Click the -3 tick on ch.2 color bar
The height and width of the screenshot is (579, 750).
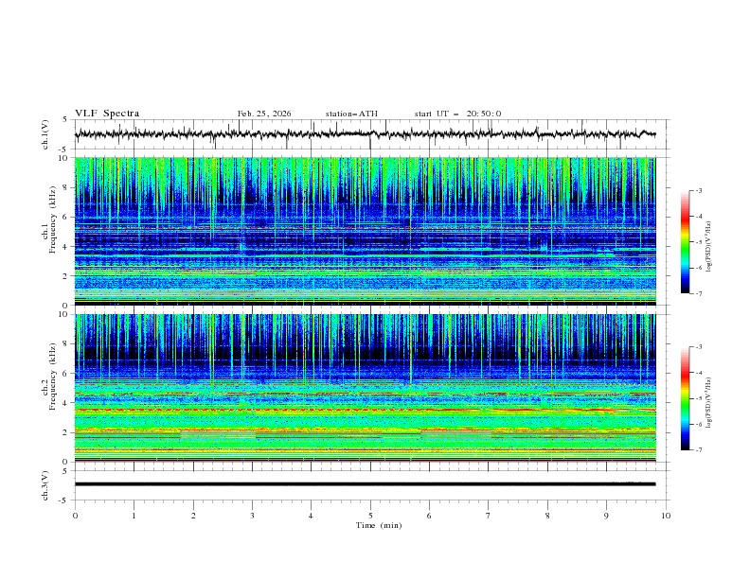pos(698,347)
